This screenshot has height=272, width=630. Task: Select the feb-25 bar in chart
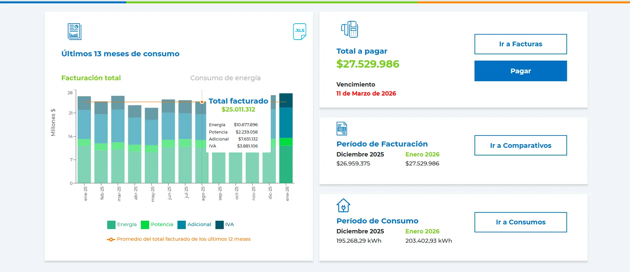coord(101,142)
